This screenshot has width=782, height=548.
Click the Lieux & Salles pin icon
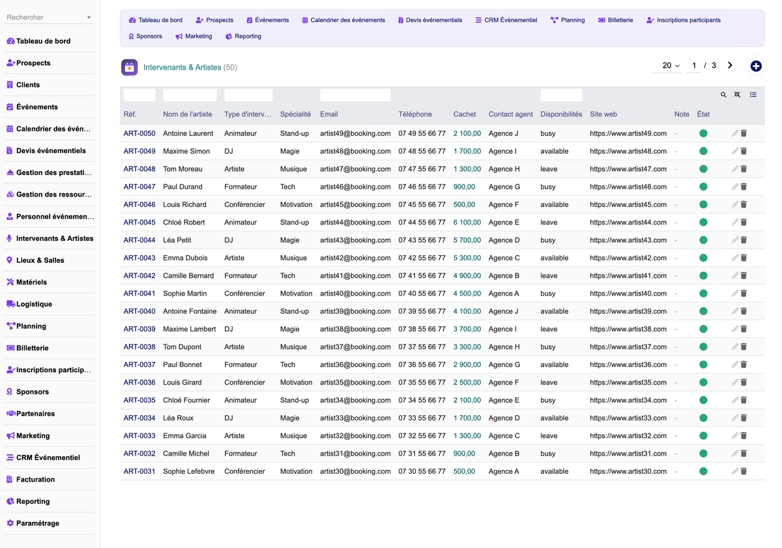coord(10,260)
